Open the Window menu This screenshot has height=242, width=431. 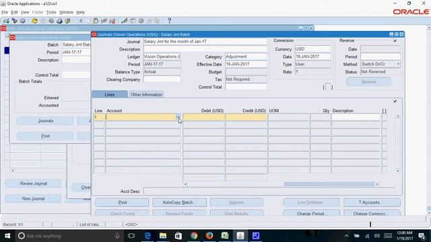(x=66, y=12)
